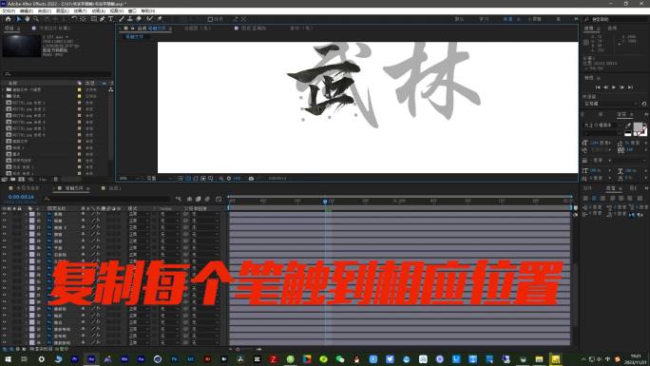The image size is (650, 366).
Task: Take a snapshot with the camera icon
Action: click(251, 178)
